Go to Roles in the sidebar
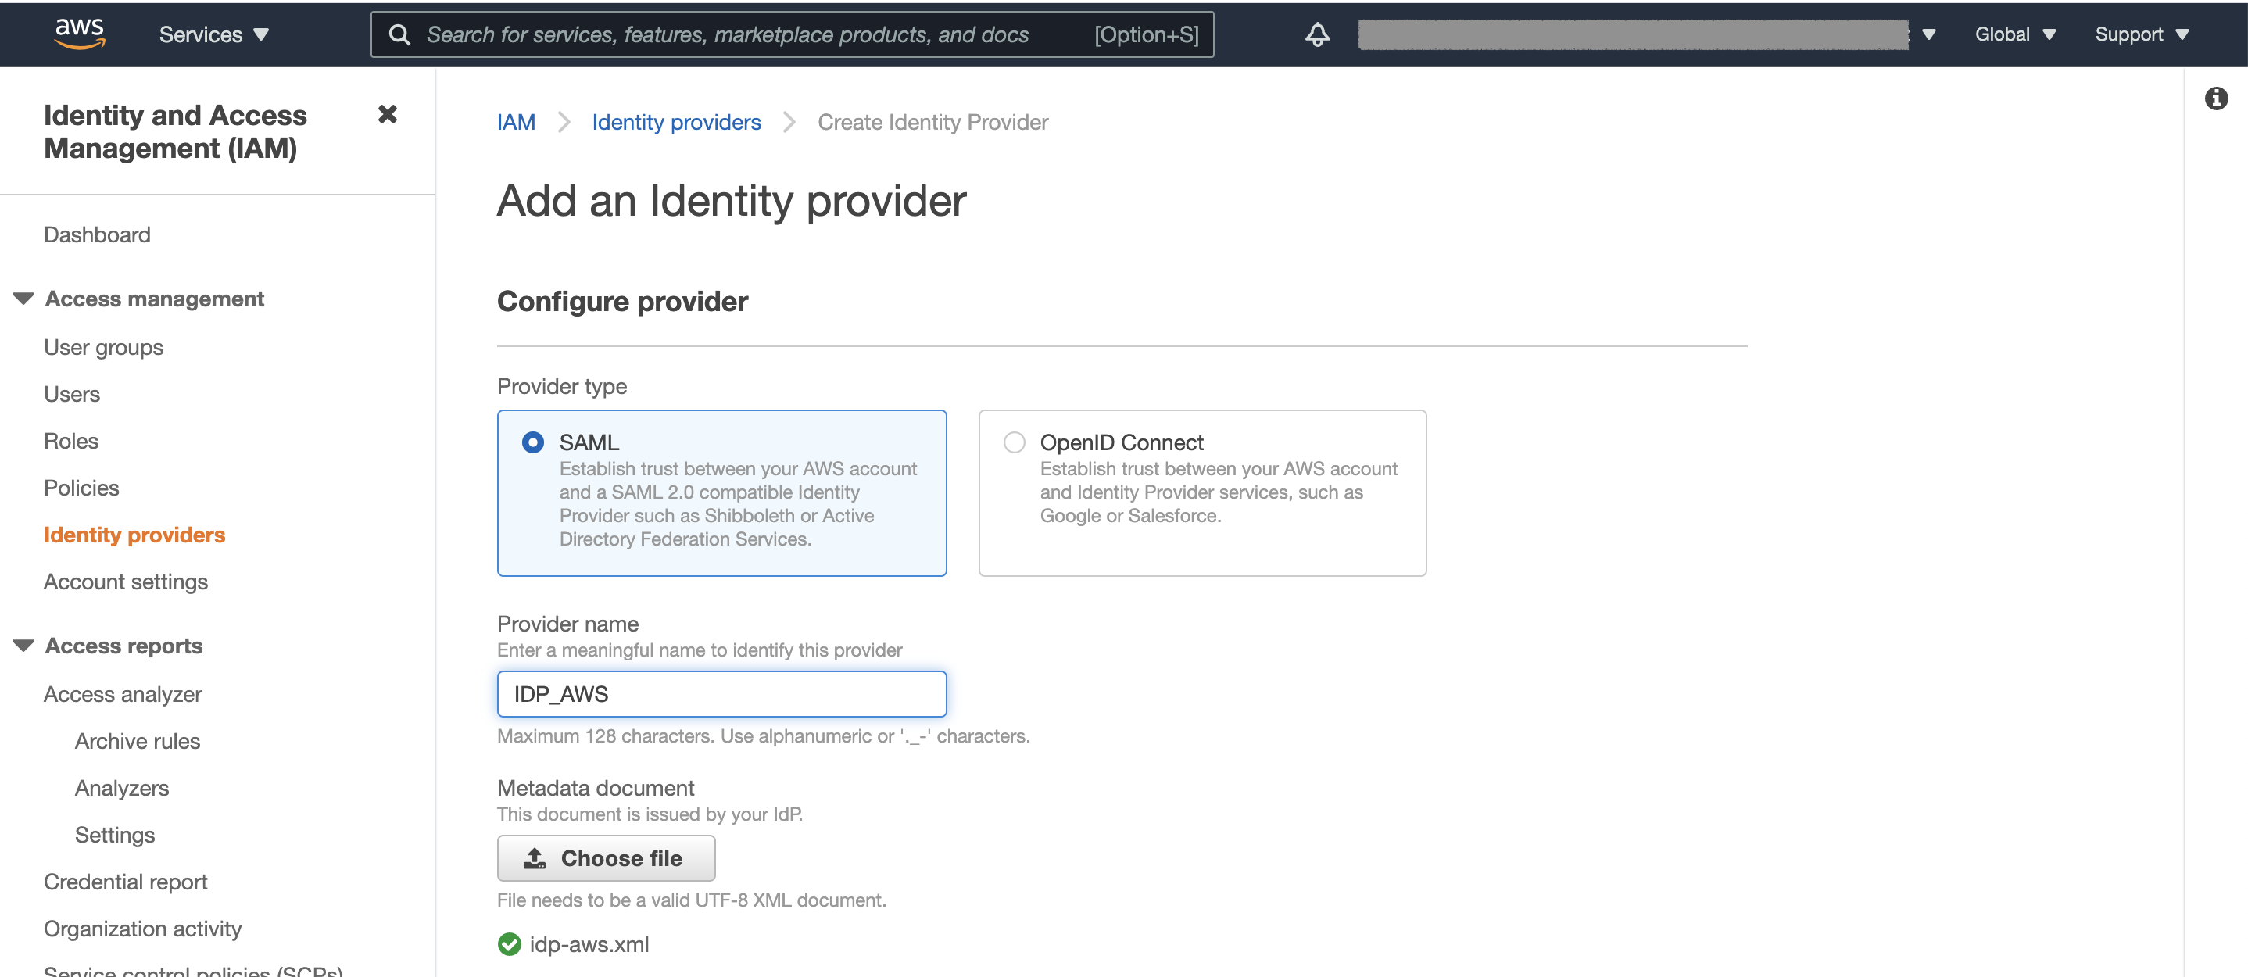Image resolution: width=2248 pixels, height=977 pixels. 72,441
